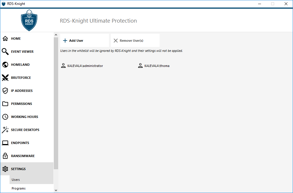Navigate to PERMISSIONS
This screenshot has height=193, width=293.
tap(27, 104)
